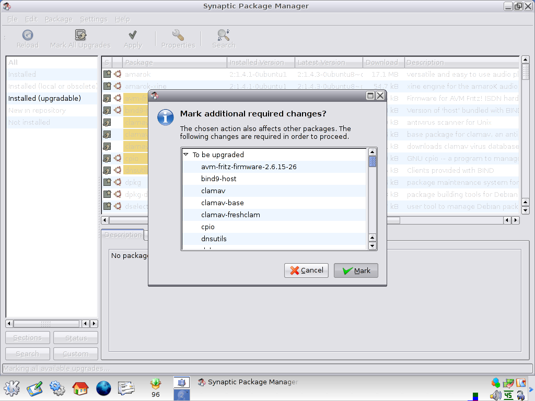This screenshot has width=535, height=401.
Task: Select Installed (upgradable) filter
Action: tap(52, 98)
